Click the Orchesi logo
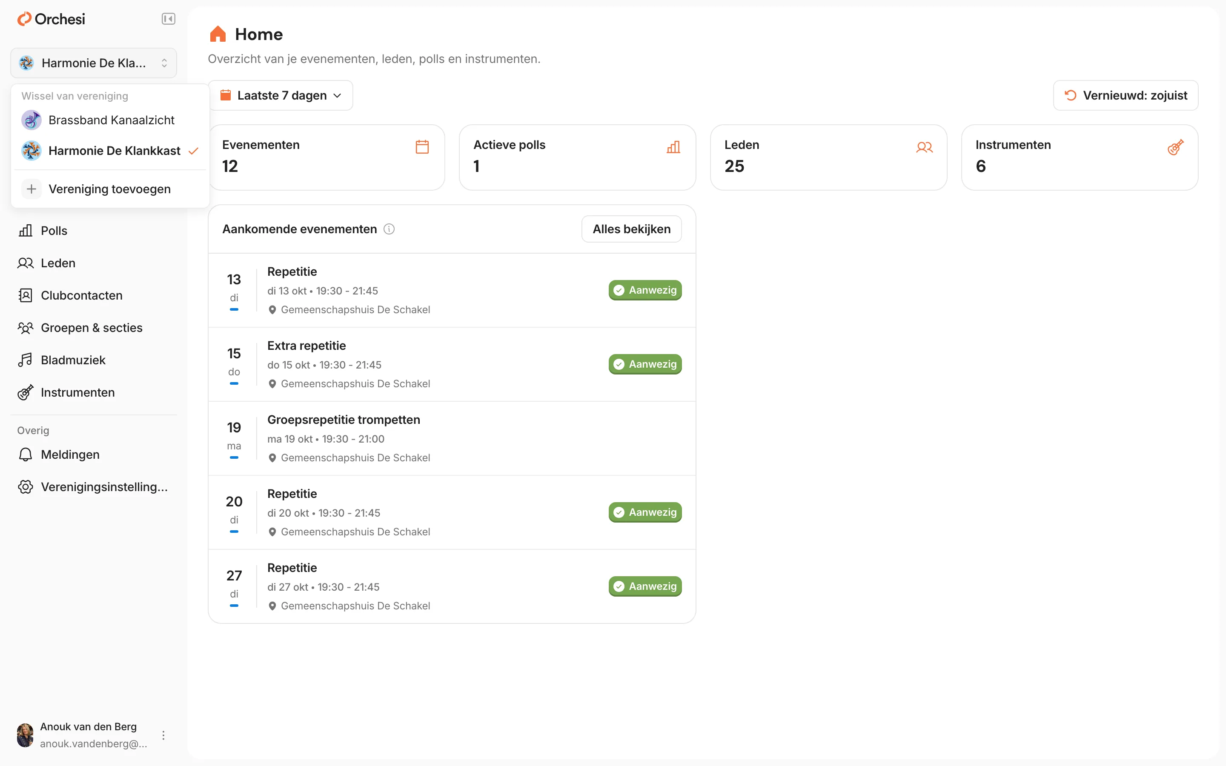 click(51, 19)
